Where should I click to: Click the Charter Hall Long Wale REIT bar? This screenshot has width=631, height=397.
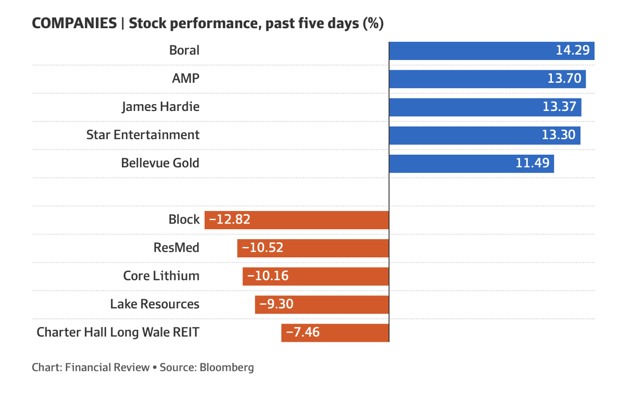(335, 332)
